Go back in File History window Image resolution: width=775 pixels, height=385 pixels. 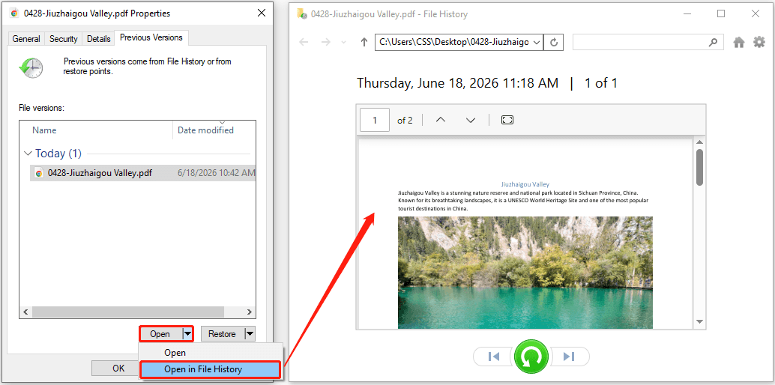304,43
